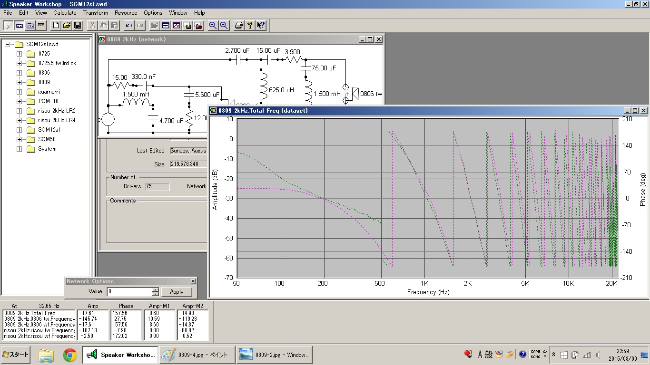Click the volume speaker tray icon
This screenshot has width=650, height=365.
point(598,355)
